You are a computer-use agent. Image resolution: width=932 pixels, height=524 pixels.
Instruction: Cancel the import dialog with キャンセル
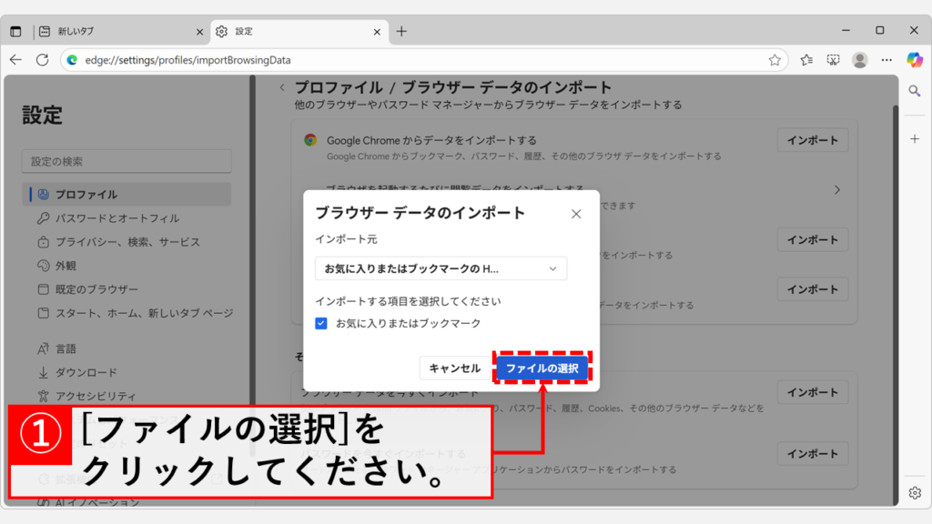coord(454,368)
